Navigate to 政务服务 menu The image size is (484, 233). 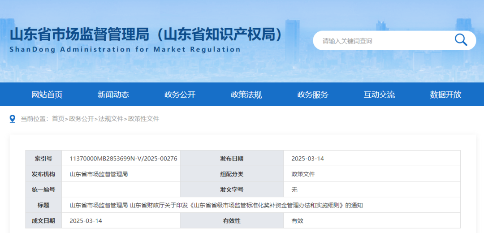click(x=312, y=95)
